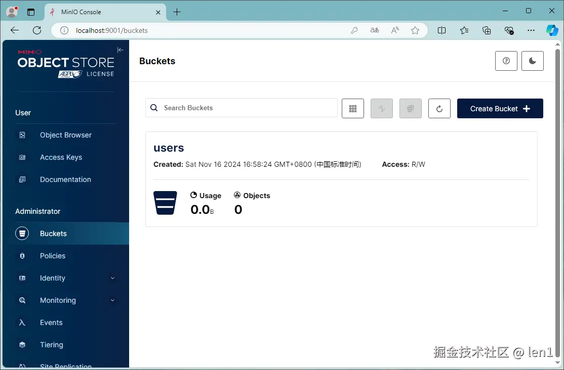Viewport: 564px width, 370px height.
Task: Click the MinIO Object Store logo
Action: [x=66, y=64]
